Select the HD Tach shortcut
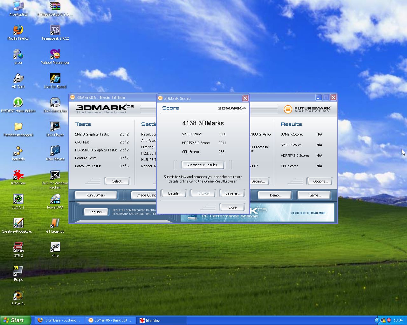 [x=18, y=81]
